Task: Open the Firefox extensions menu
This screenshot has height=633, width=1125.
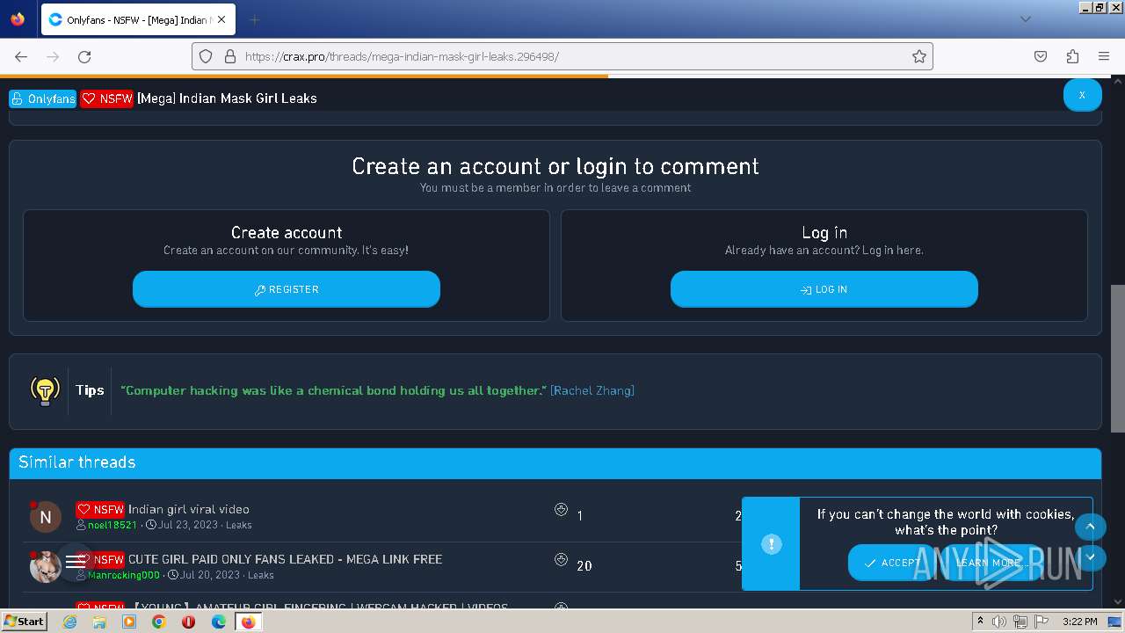Action: pos(1072,56)
